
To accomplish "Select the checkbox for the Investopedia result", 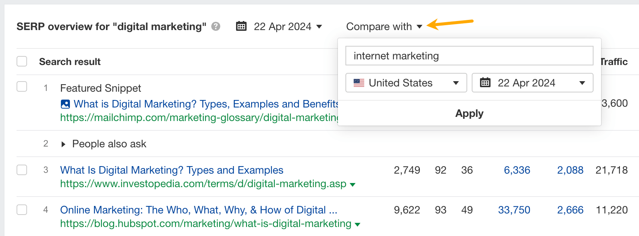I will pos(21,170).
